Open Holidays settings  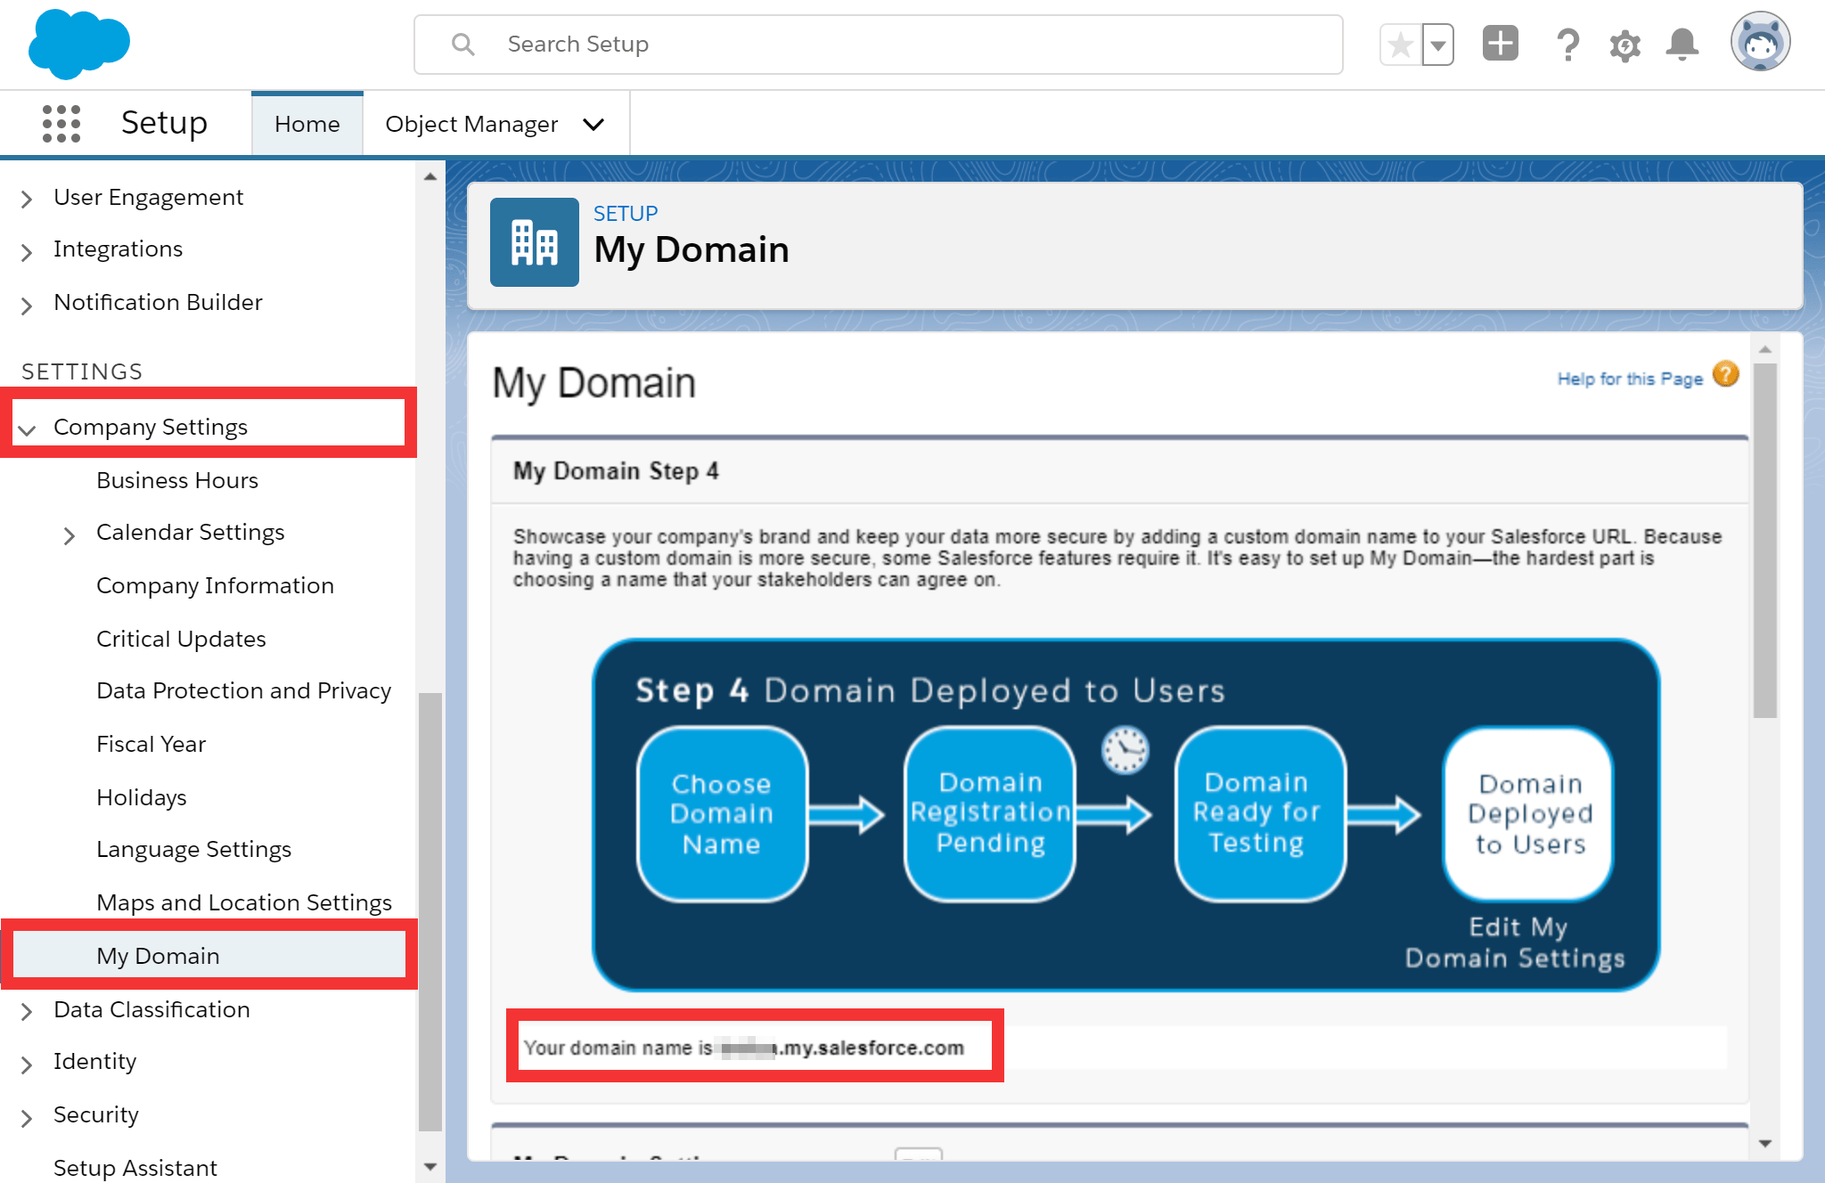[x=142, y=797]
